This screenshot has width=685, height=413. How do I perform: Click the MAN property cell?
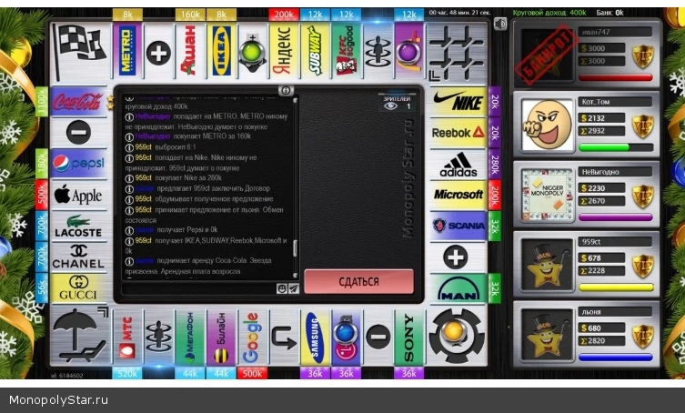click(458, 288)
